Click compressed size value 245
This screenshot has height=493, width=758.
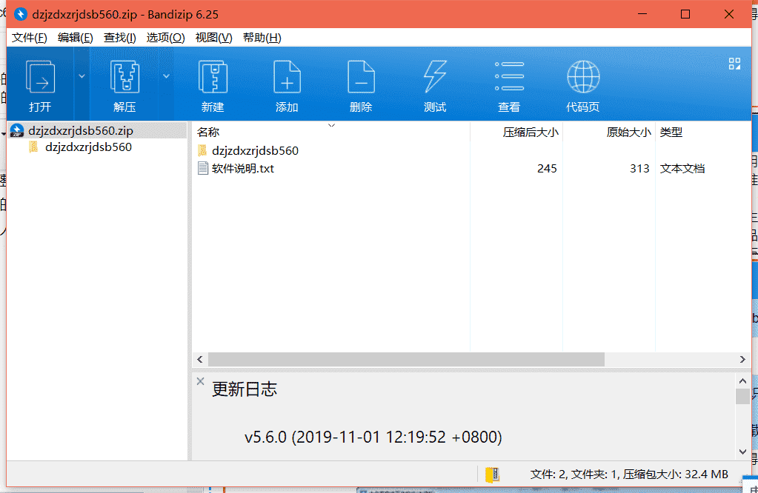[x=547, y=169]
